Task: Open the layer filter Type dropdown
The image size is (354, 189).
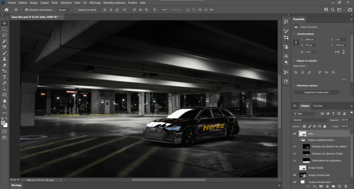Action: tap(304, 113)
